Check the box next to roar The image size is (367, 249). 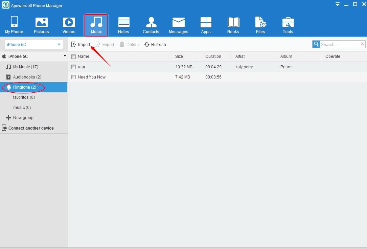[73, 67]
